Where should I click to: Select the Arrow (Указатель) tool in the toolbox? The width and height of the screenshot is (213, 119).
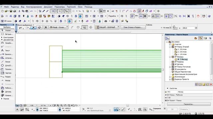pos(7,30)
